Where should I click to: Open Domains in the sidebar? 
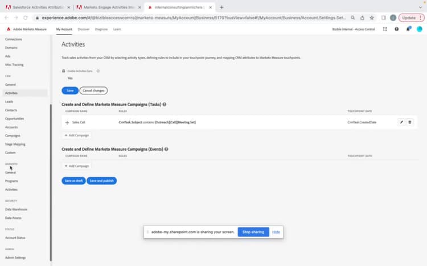coord(11,48)
